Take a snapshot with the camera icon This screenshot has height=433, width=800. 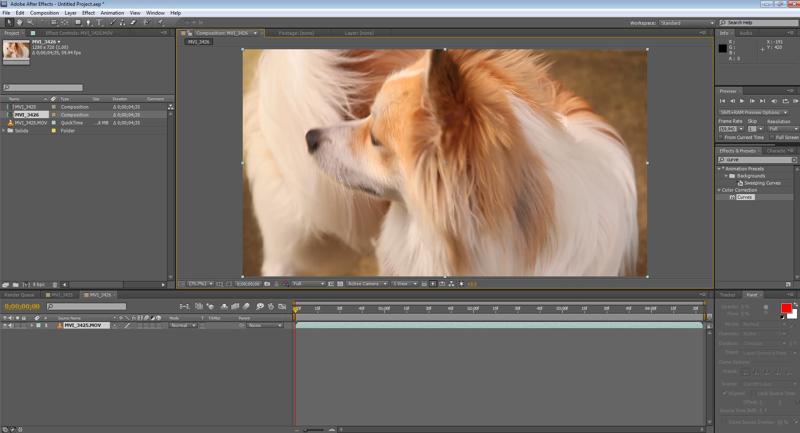point(267,284)
